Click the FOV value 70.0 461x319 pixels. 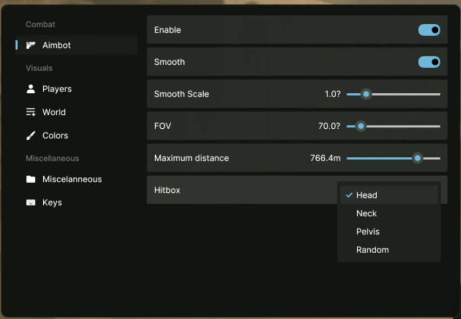coord(329,127)
